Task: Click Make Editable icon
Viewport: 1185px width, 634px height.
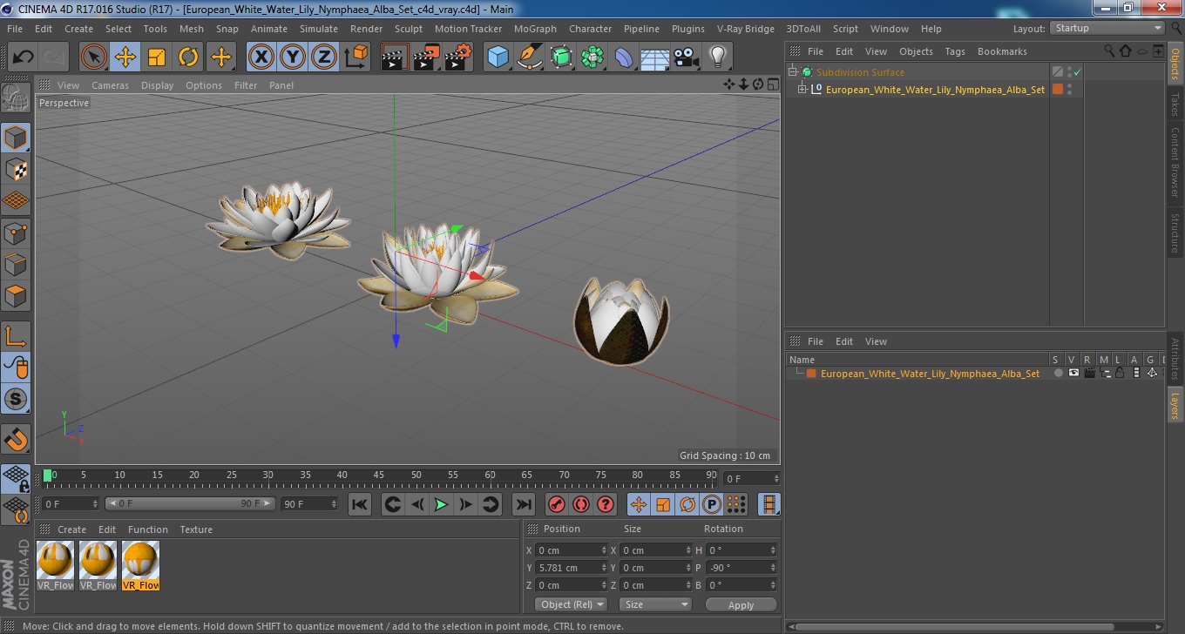Action: [x=16, y=98]
